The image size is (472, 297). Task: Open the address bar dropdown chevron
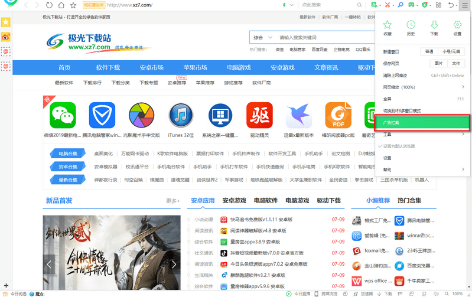coord(291,5)
